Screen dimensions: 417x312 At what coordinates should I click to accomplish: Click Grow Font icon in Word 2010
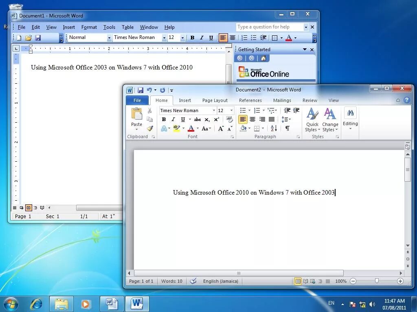pos(221,129)
